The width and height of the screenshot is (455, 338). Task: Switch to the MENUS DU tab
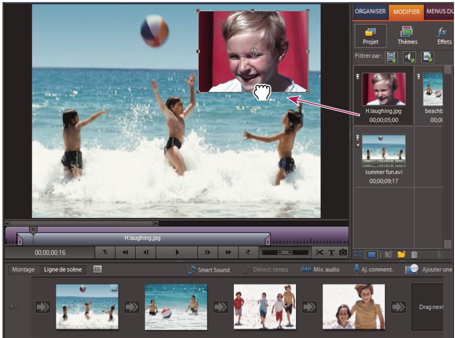(x=439, y=12)
